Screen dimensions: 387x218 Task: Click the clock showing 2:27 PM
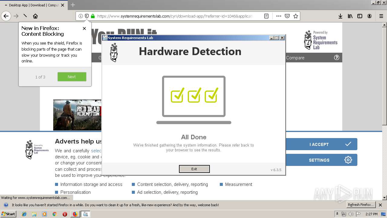371,214
